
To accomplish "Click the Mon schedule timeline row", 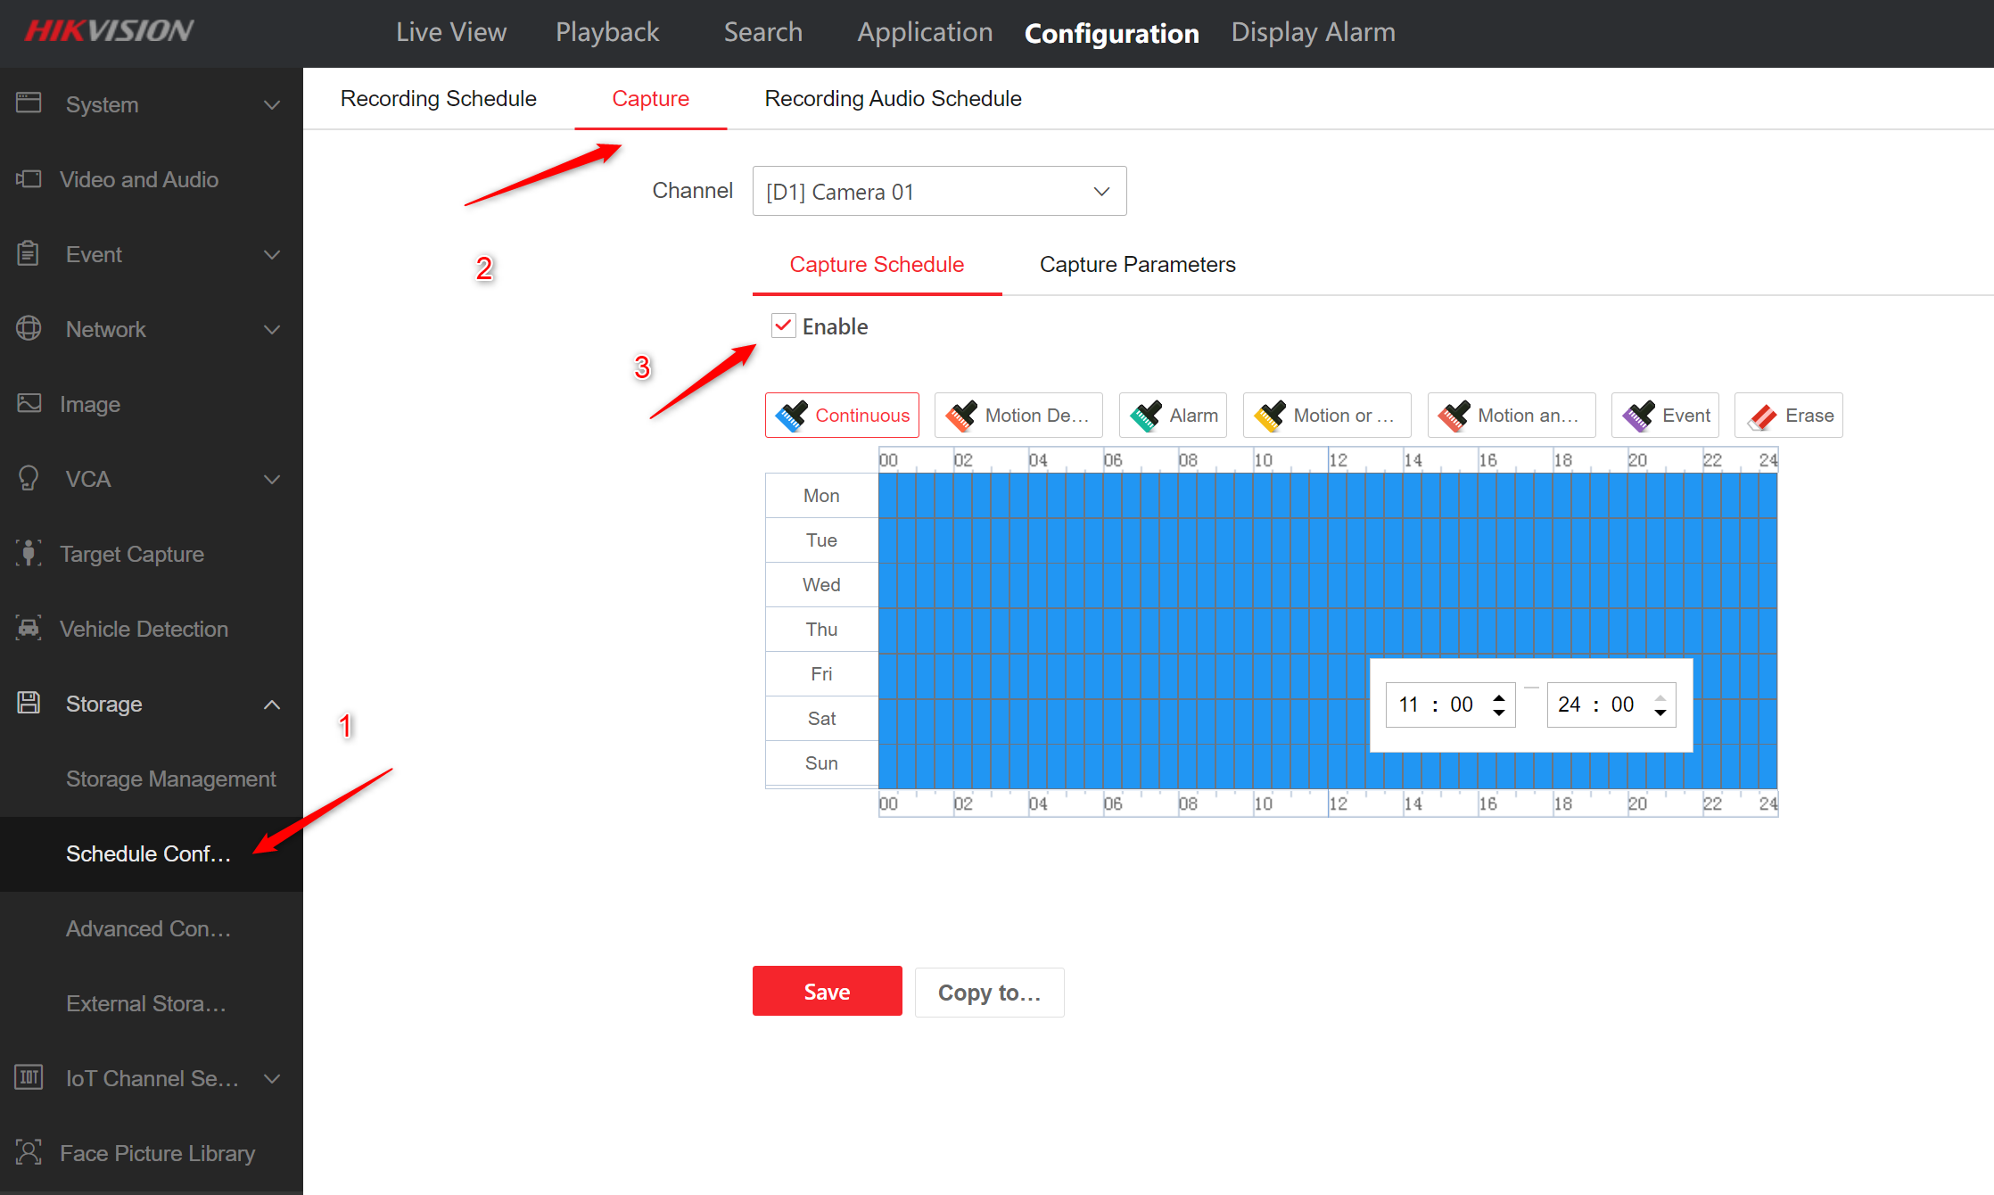I will coord(1328,496).
